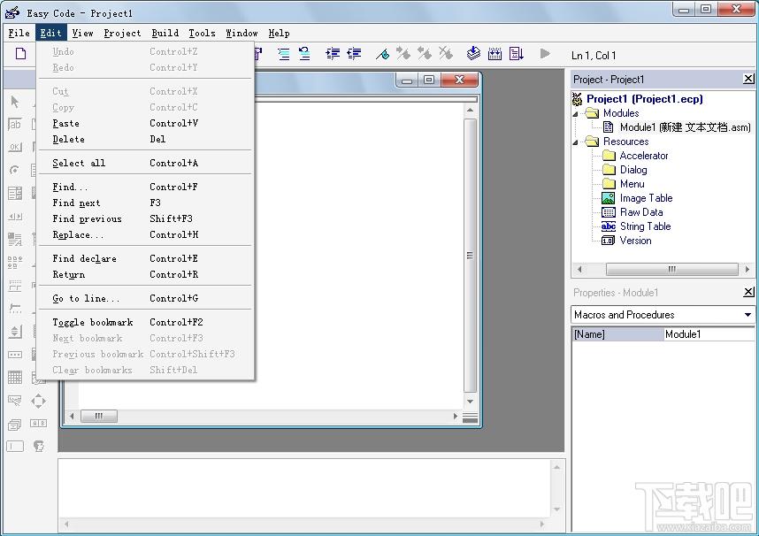The height and width of the screenshot is (536, 759).
Task: Select the Menu resource folder
Action: tap(632, 183)
